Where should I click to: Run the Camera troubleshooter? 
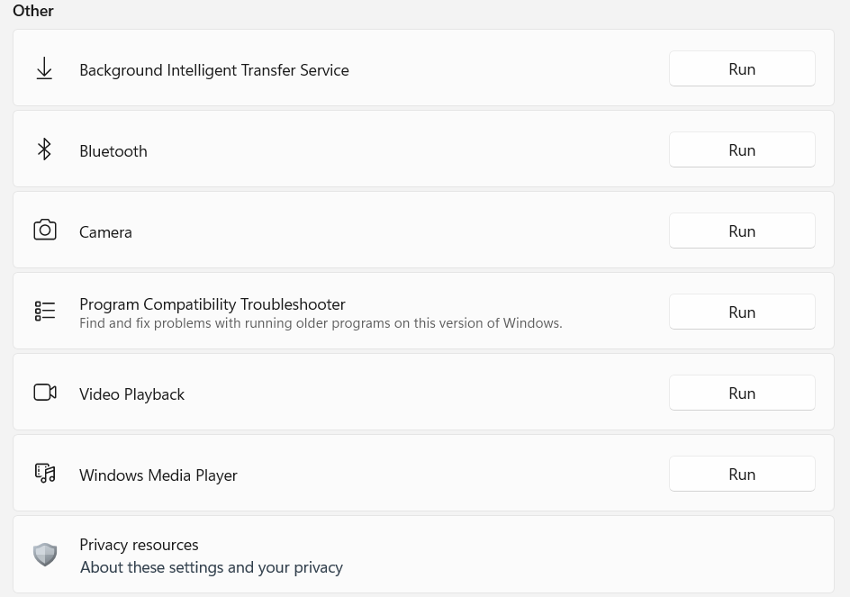point(742,231)
